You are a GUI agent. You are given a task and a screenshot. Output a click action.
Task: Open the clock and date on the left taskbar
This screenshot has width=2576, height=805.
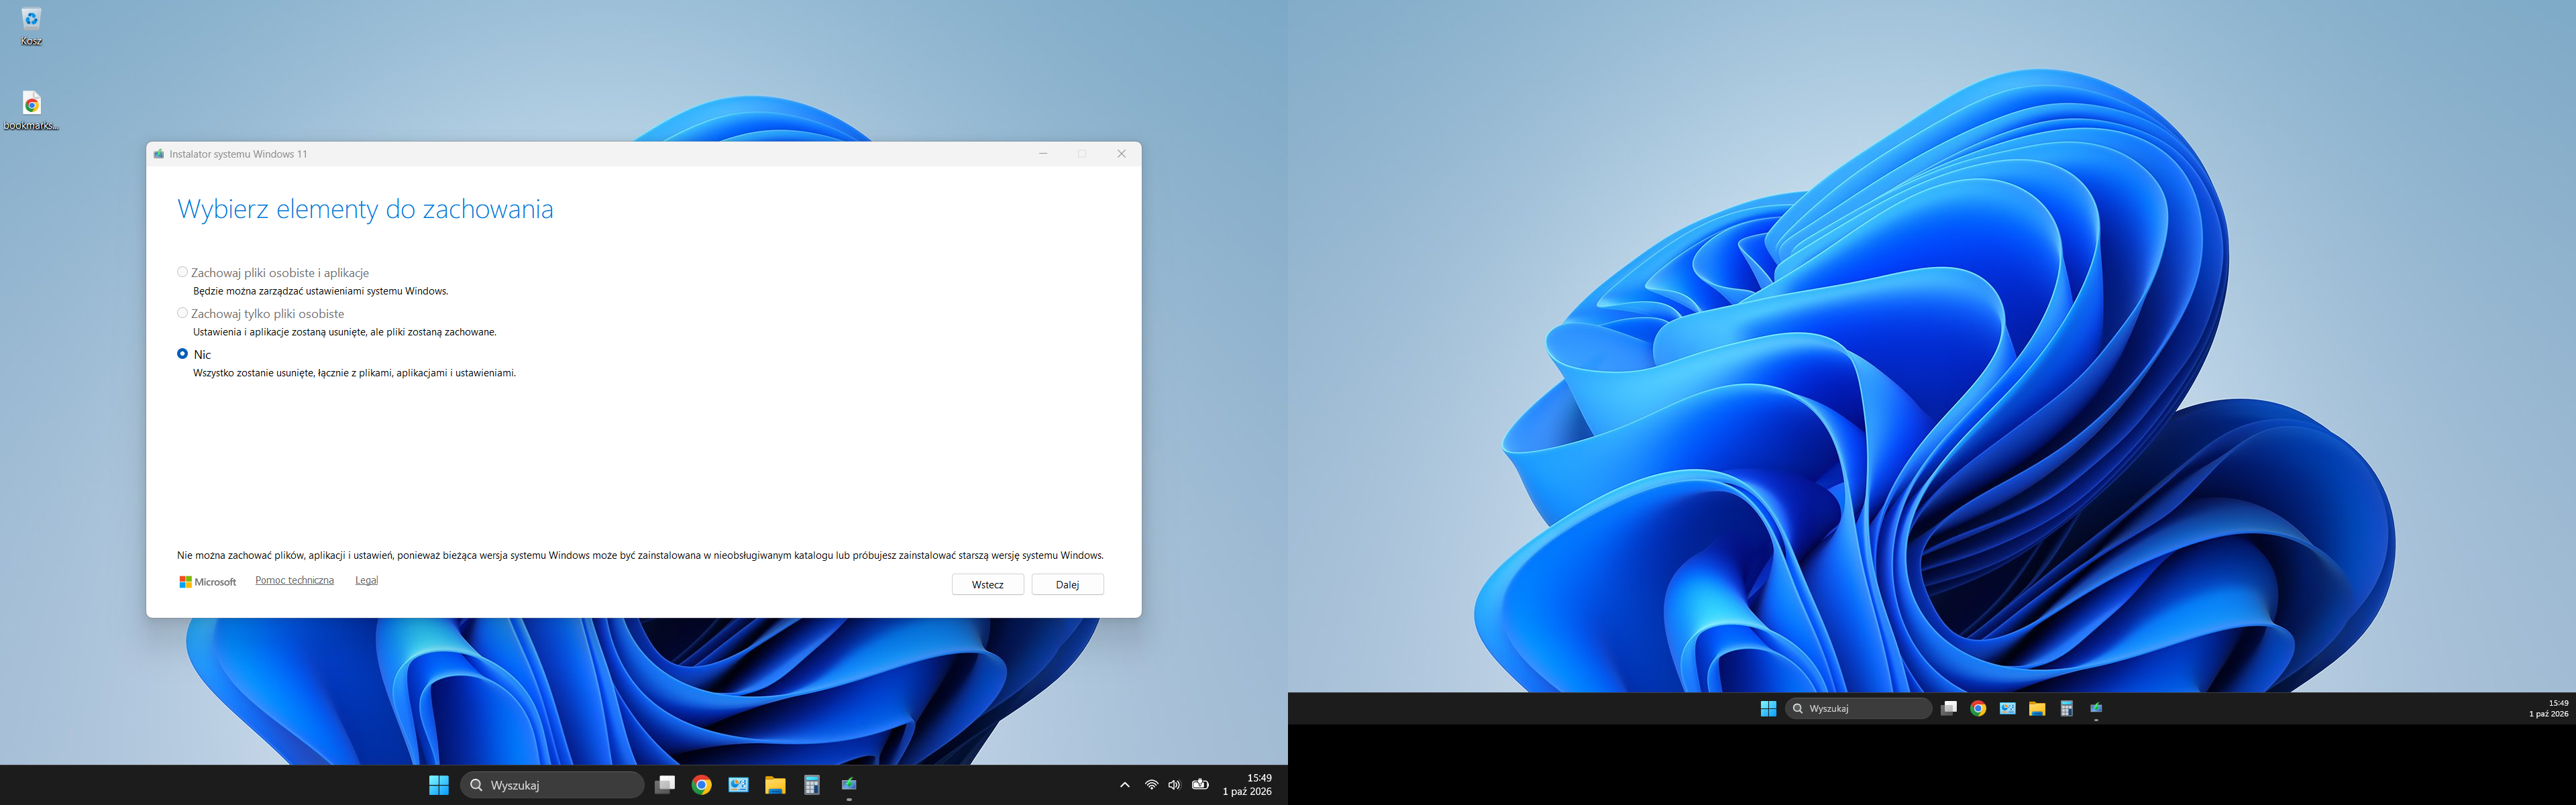pyautogui.click(x=1247, y=785)
